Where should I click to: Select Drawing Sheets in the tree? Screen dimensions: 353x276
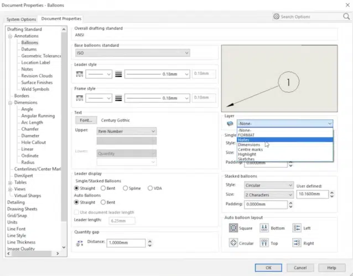click(x=22, y=209)
